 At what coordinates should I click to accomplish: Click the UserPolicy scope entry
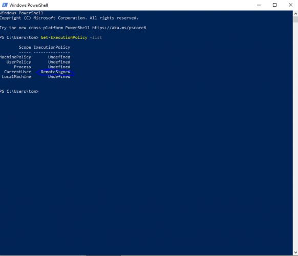point(18,62)
